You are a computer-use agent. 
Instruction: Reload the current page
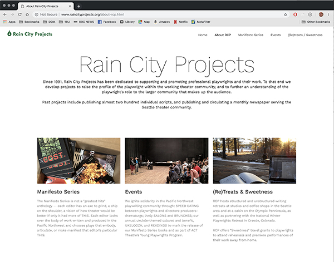coord(19,13)
